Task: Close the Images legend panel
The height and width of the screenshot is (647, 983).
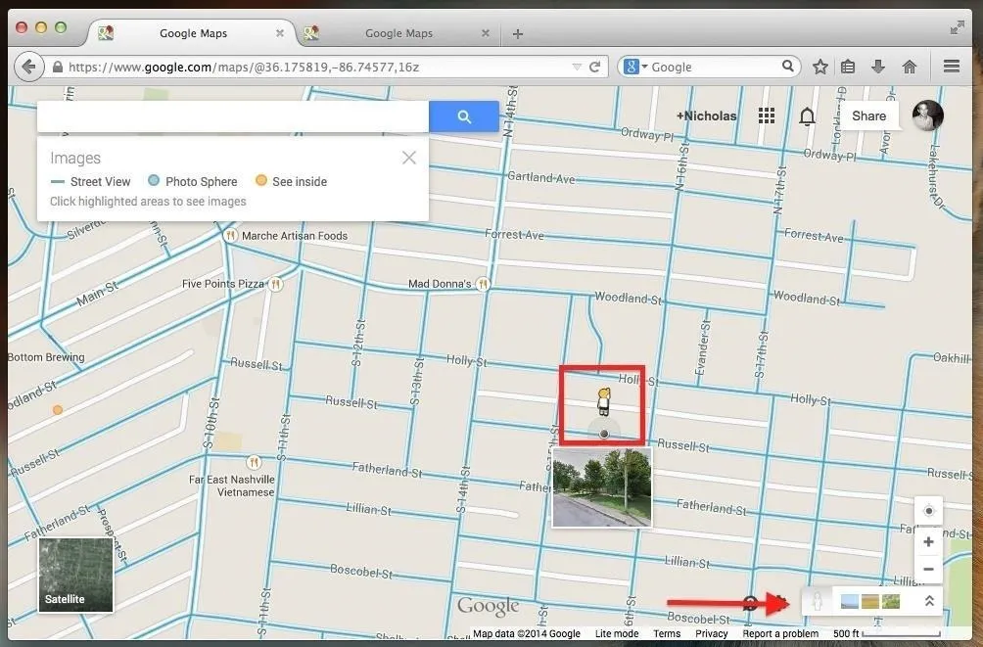Action: coord(409,158)
